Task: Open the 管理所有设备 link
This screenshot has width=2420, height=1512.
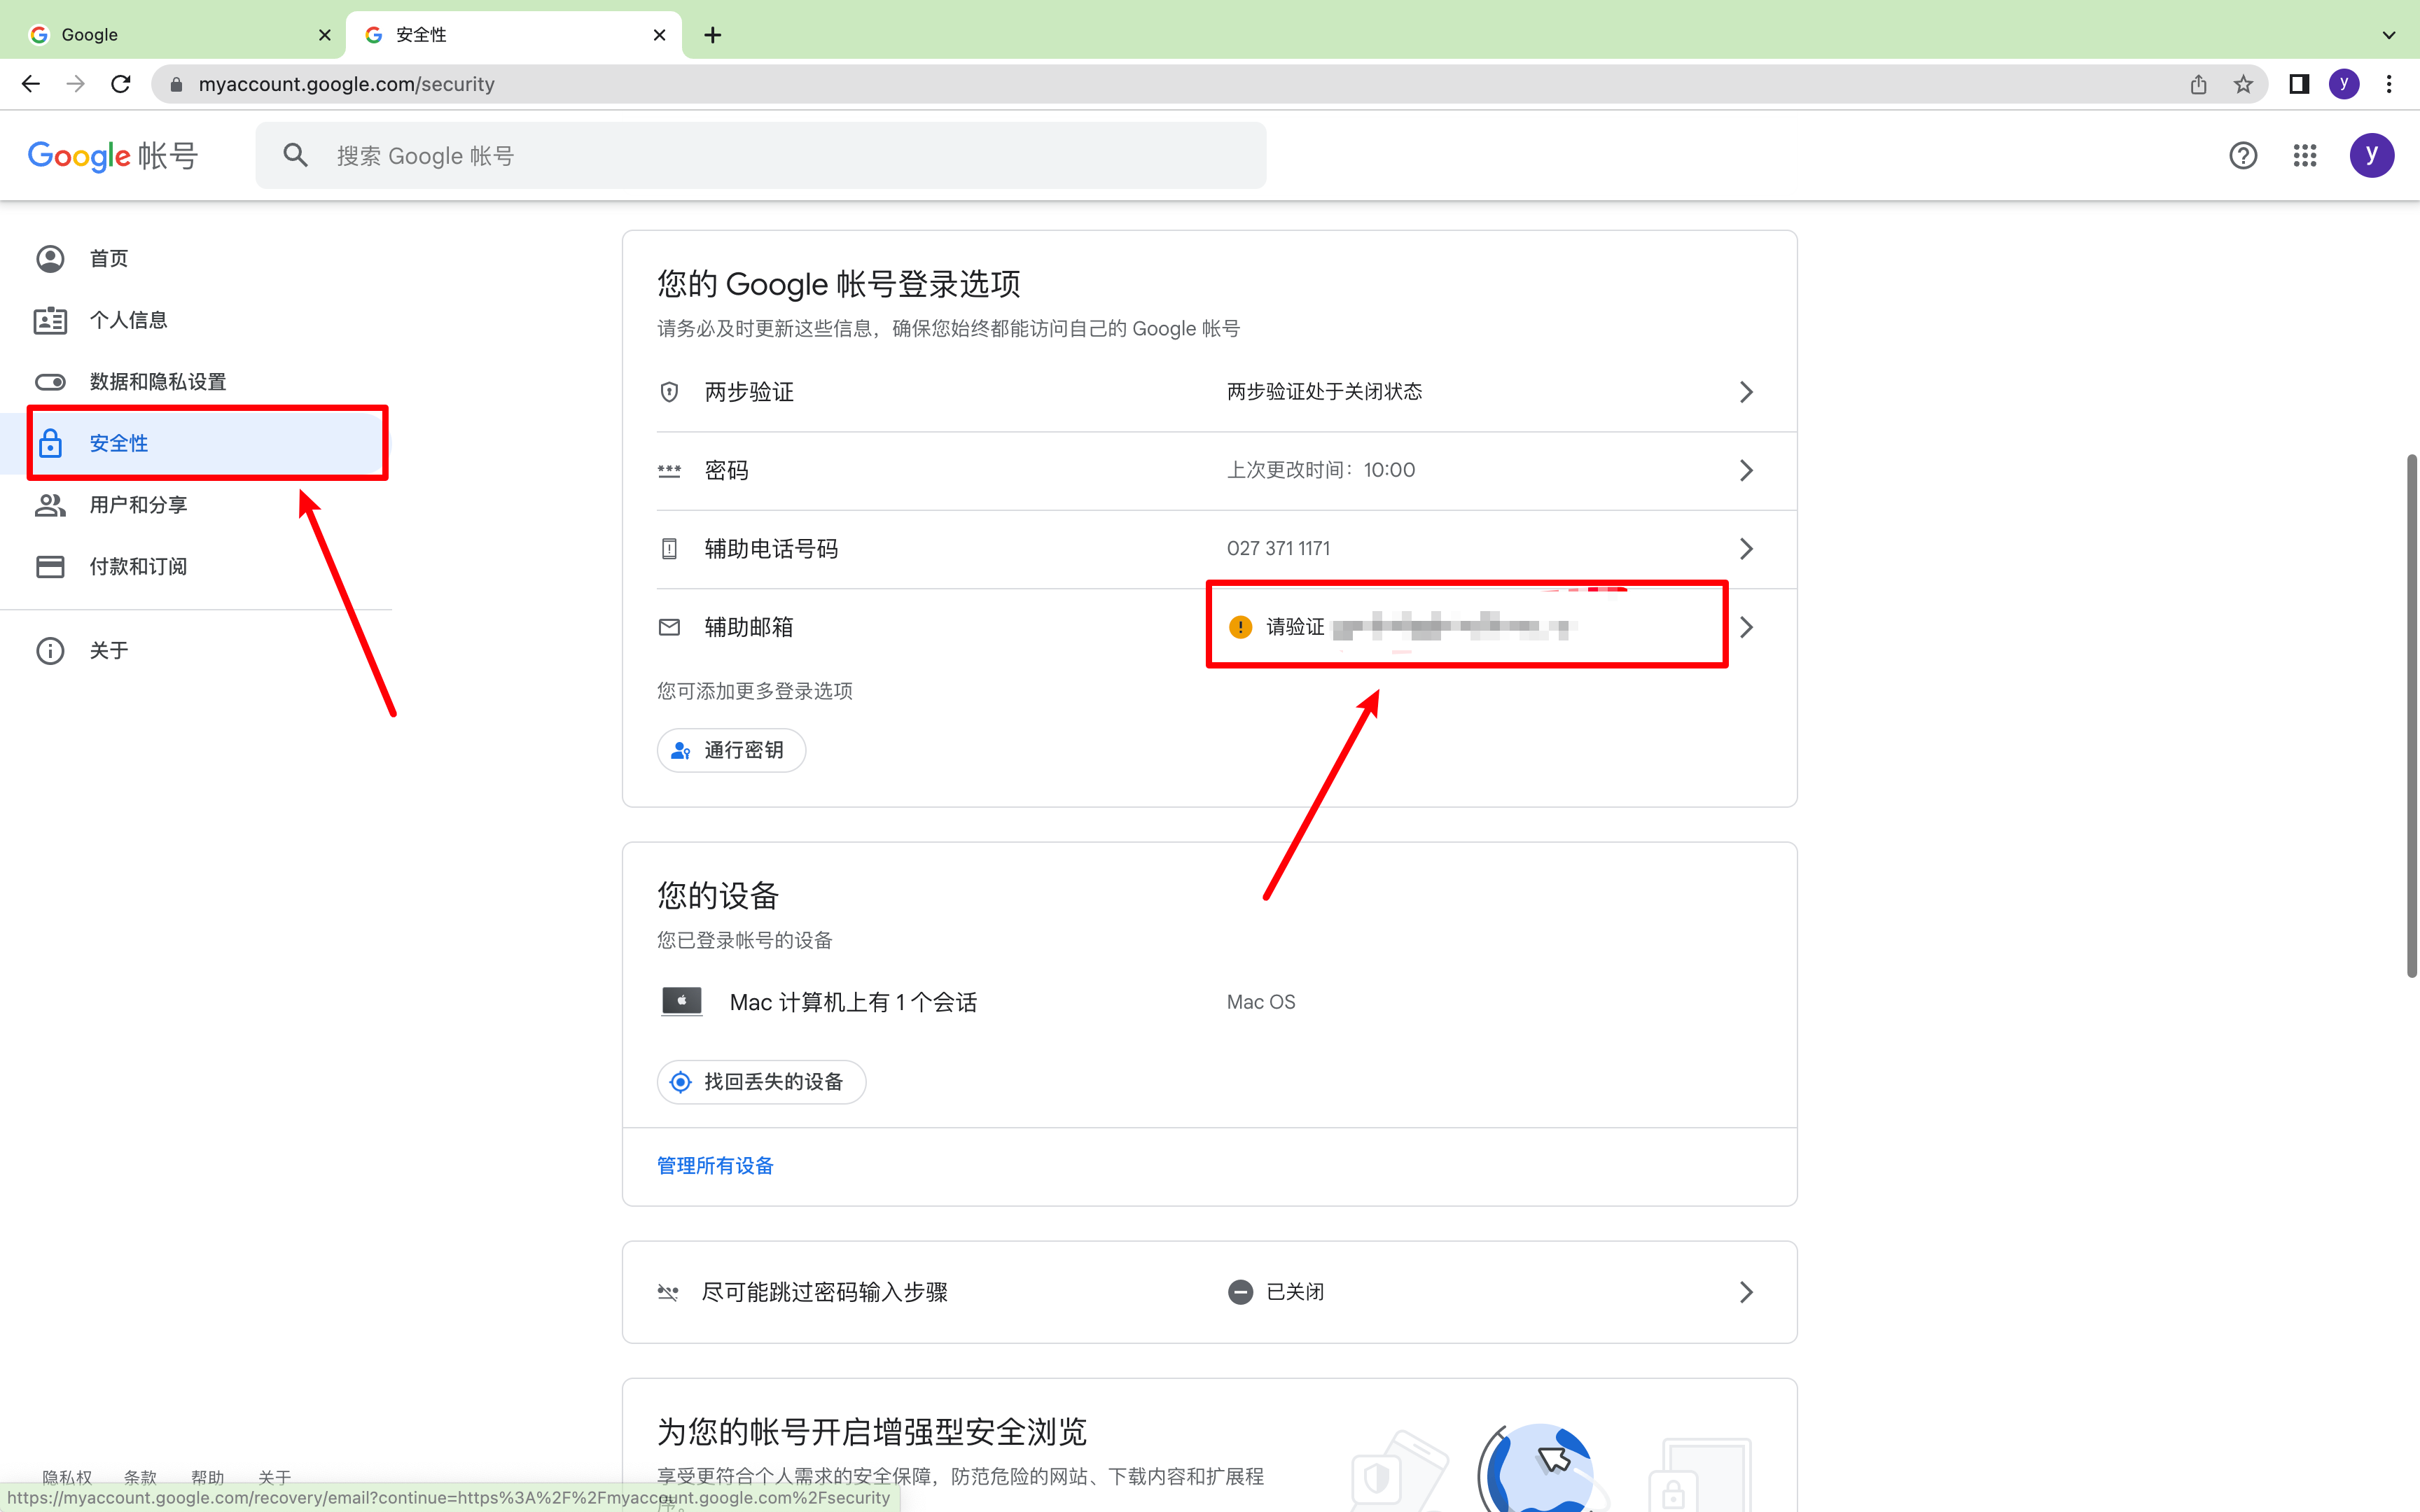Action: [x=715, y=1166]
